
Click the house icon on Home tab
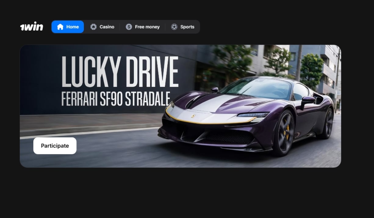point(60,27)
